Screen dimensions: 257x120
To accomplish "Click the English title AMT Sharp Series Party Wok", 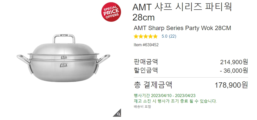I will tap(182, 28).
